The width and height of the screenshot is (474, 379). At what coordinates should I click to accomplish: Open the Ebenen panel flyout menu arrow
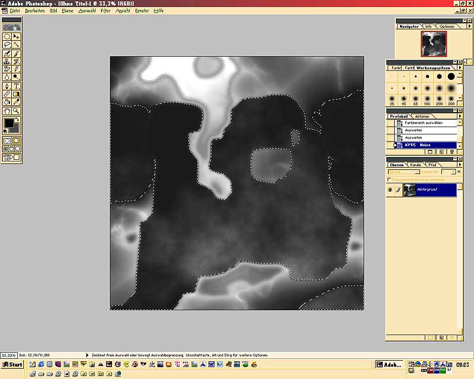click(x=460, y=165)
